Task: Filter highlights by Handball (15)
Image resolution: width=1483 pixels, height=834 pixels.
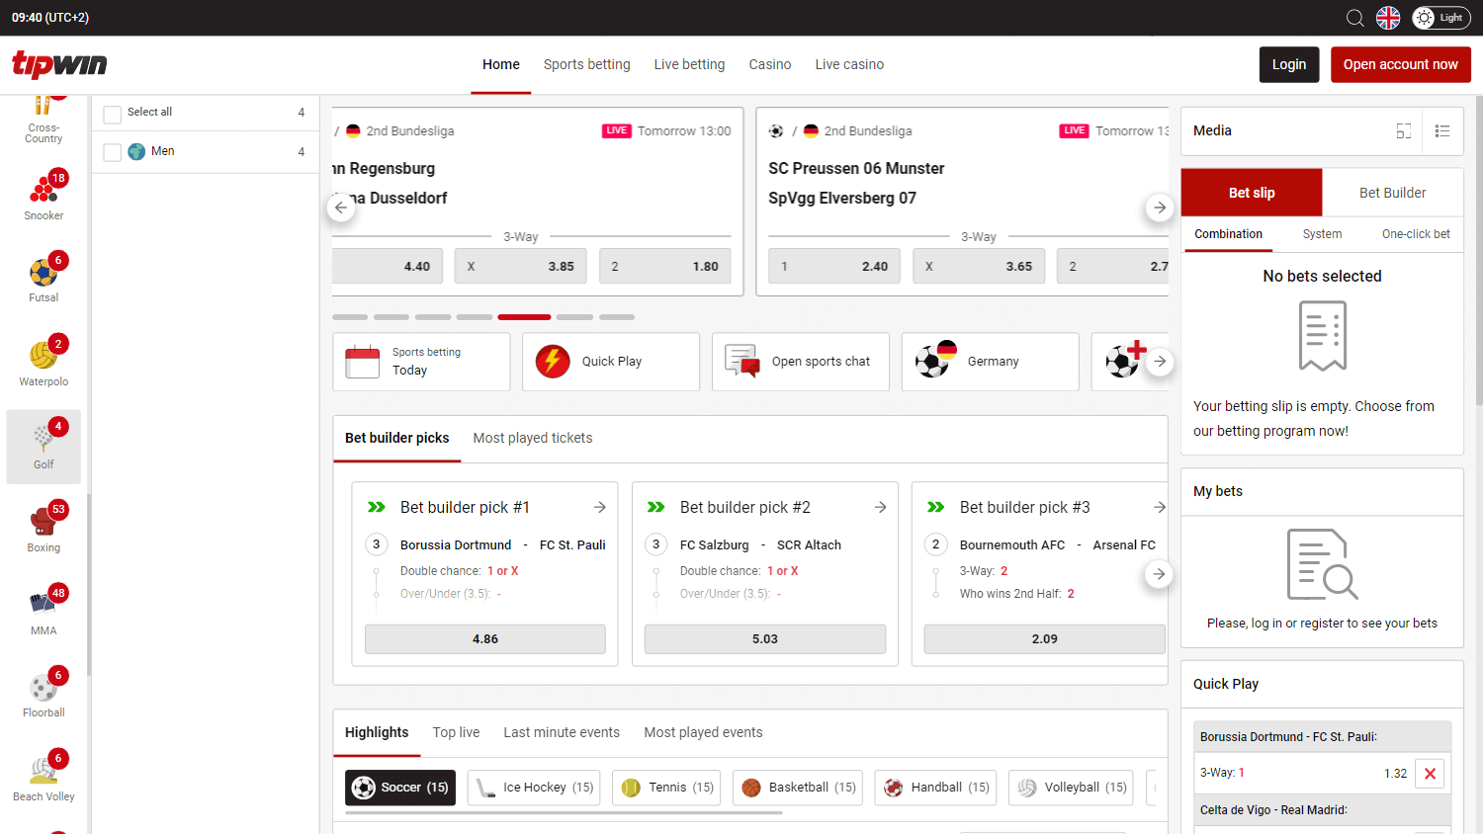Action: (935, 788)
